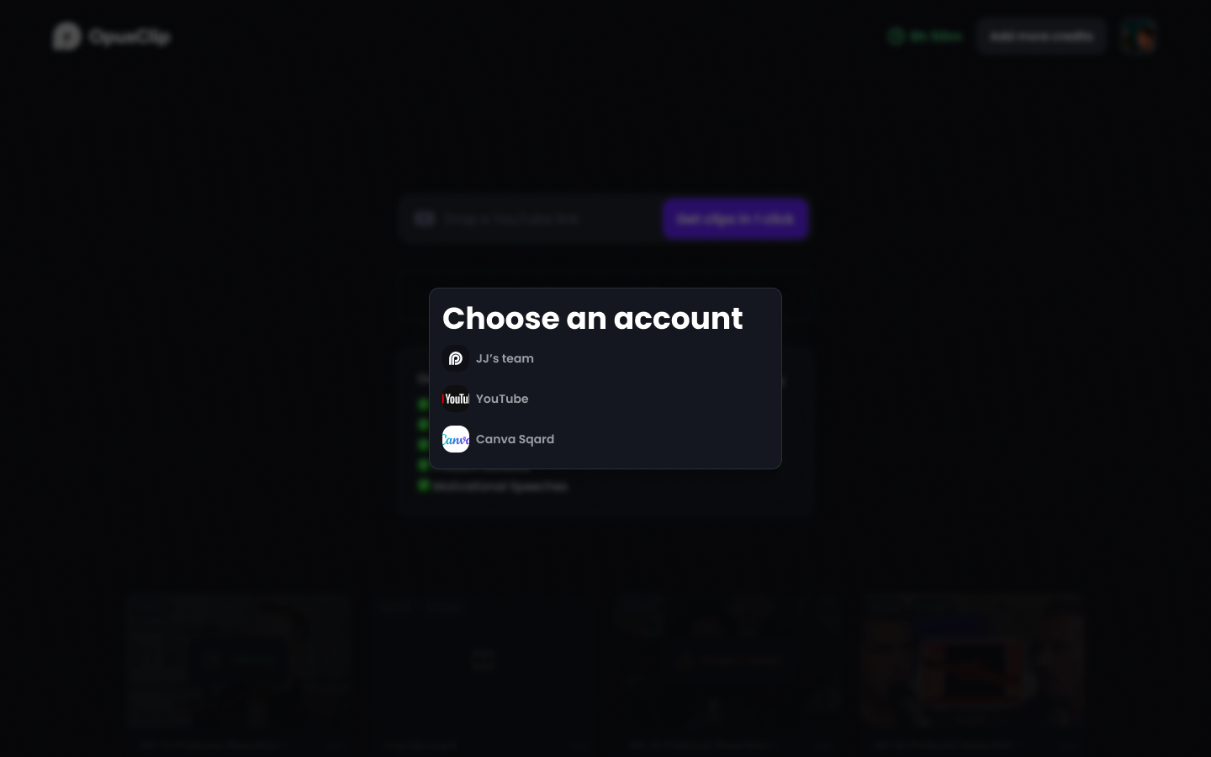Choose the Canva Sqard account label

[515, 439]
